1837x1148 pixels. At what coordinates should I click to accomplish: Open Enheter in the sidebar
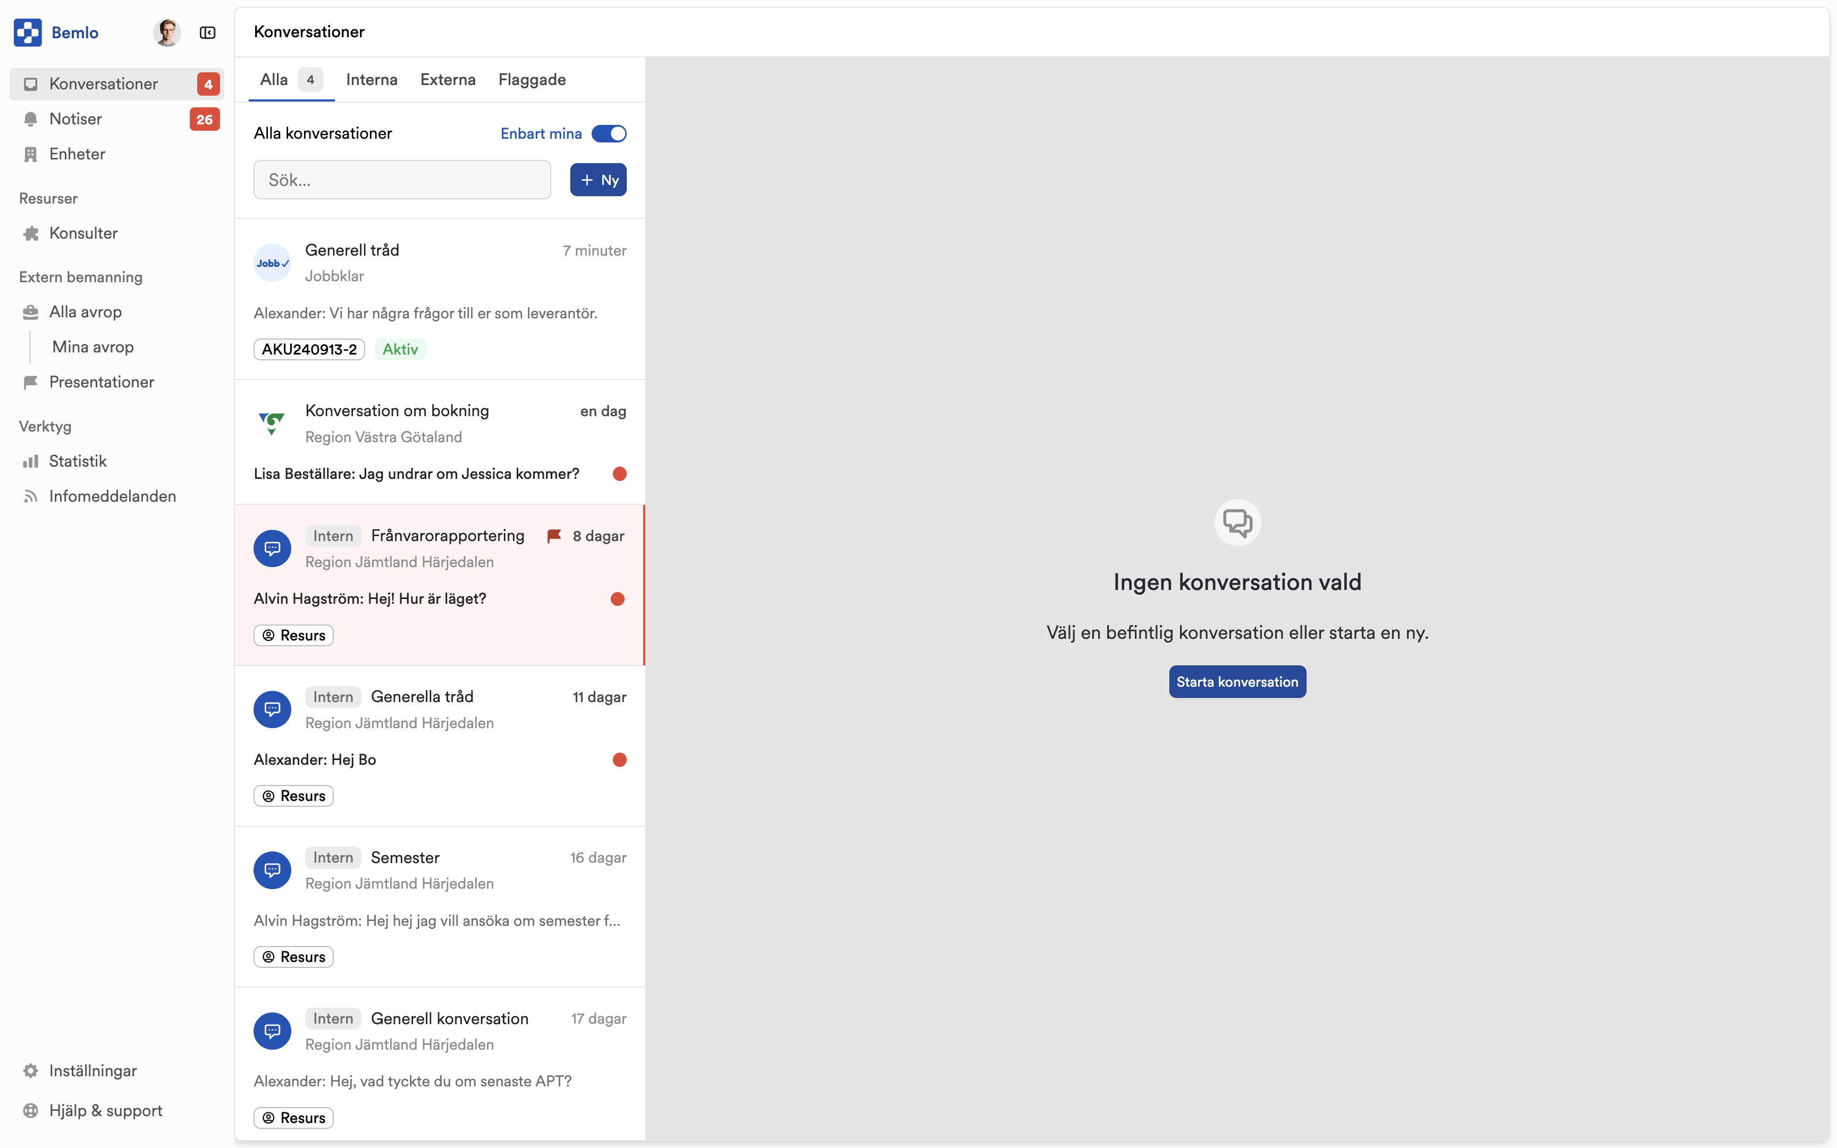(117, 154)
